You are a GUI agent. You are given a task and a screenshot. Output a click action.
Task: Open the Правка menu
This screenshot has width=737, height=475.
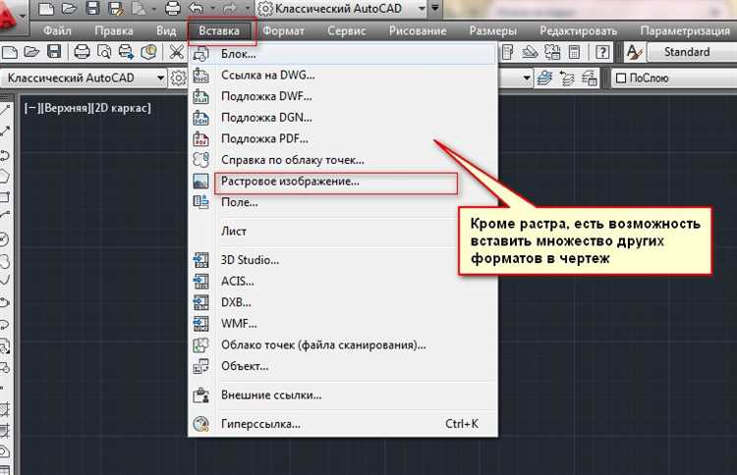click(x=114, y=31)
